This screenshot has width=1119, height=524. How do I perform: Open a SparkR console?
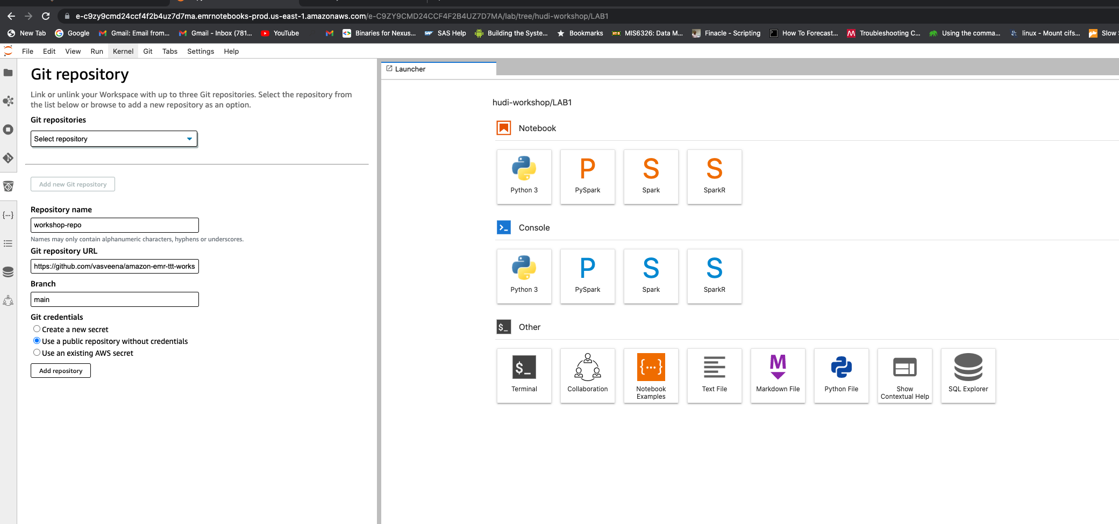[714, 276]
